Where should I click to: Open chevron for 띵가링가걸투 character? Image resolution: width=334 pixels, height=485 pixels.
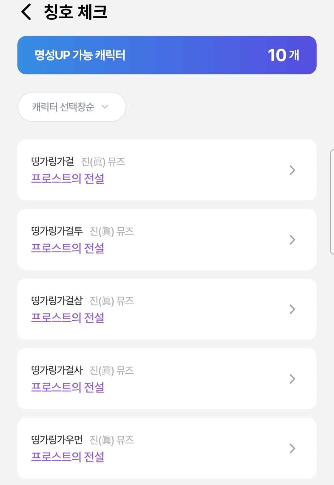tap(292, 240)
